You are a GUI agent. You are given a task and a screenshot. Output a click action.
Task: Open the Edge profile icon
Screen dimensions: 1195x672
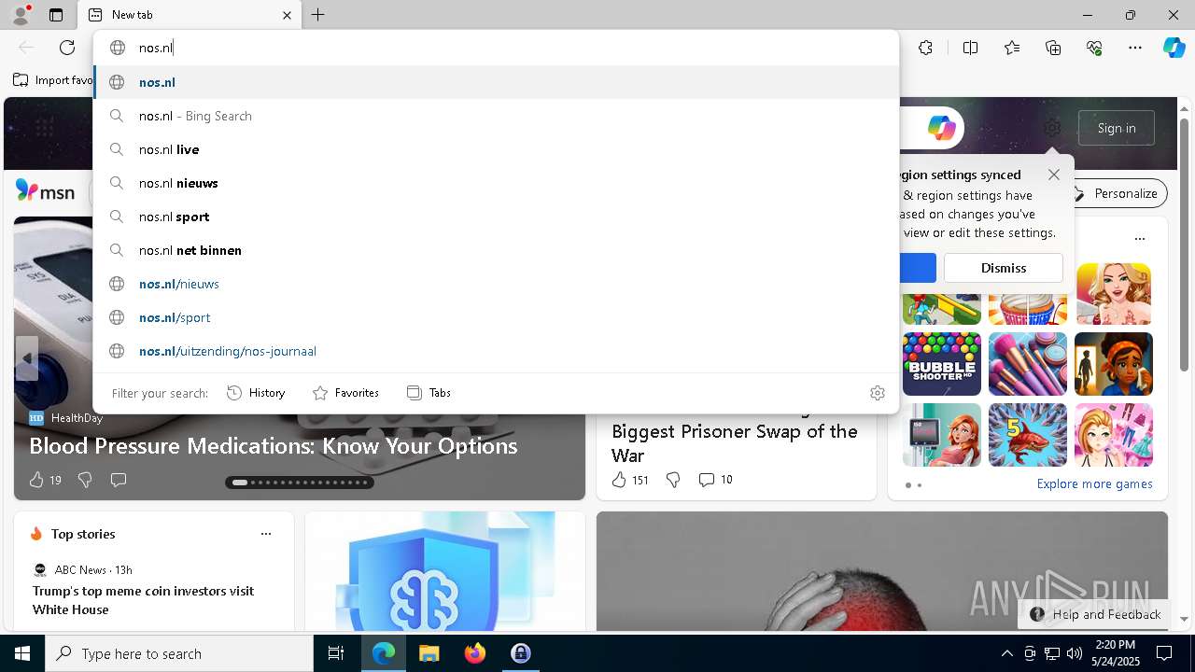click(21, 14)
